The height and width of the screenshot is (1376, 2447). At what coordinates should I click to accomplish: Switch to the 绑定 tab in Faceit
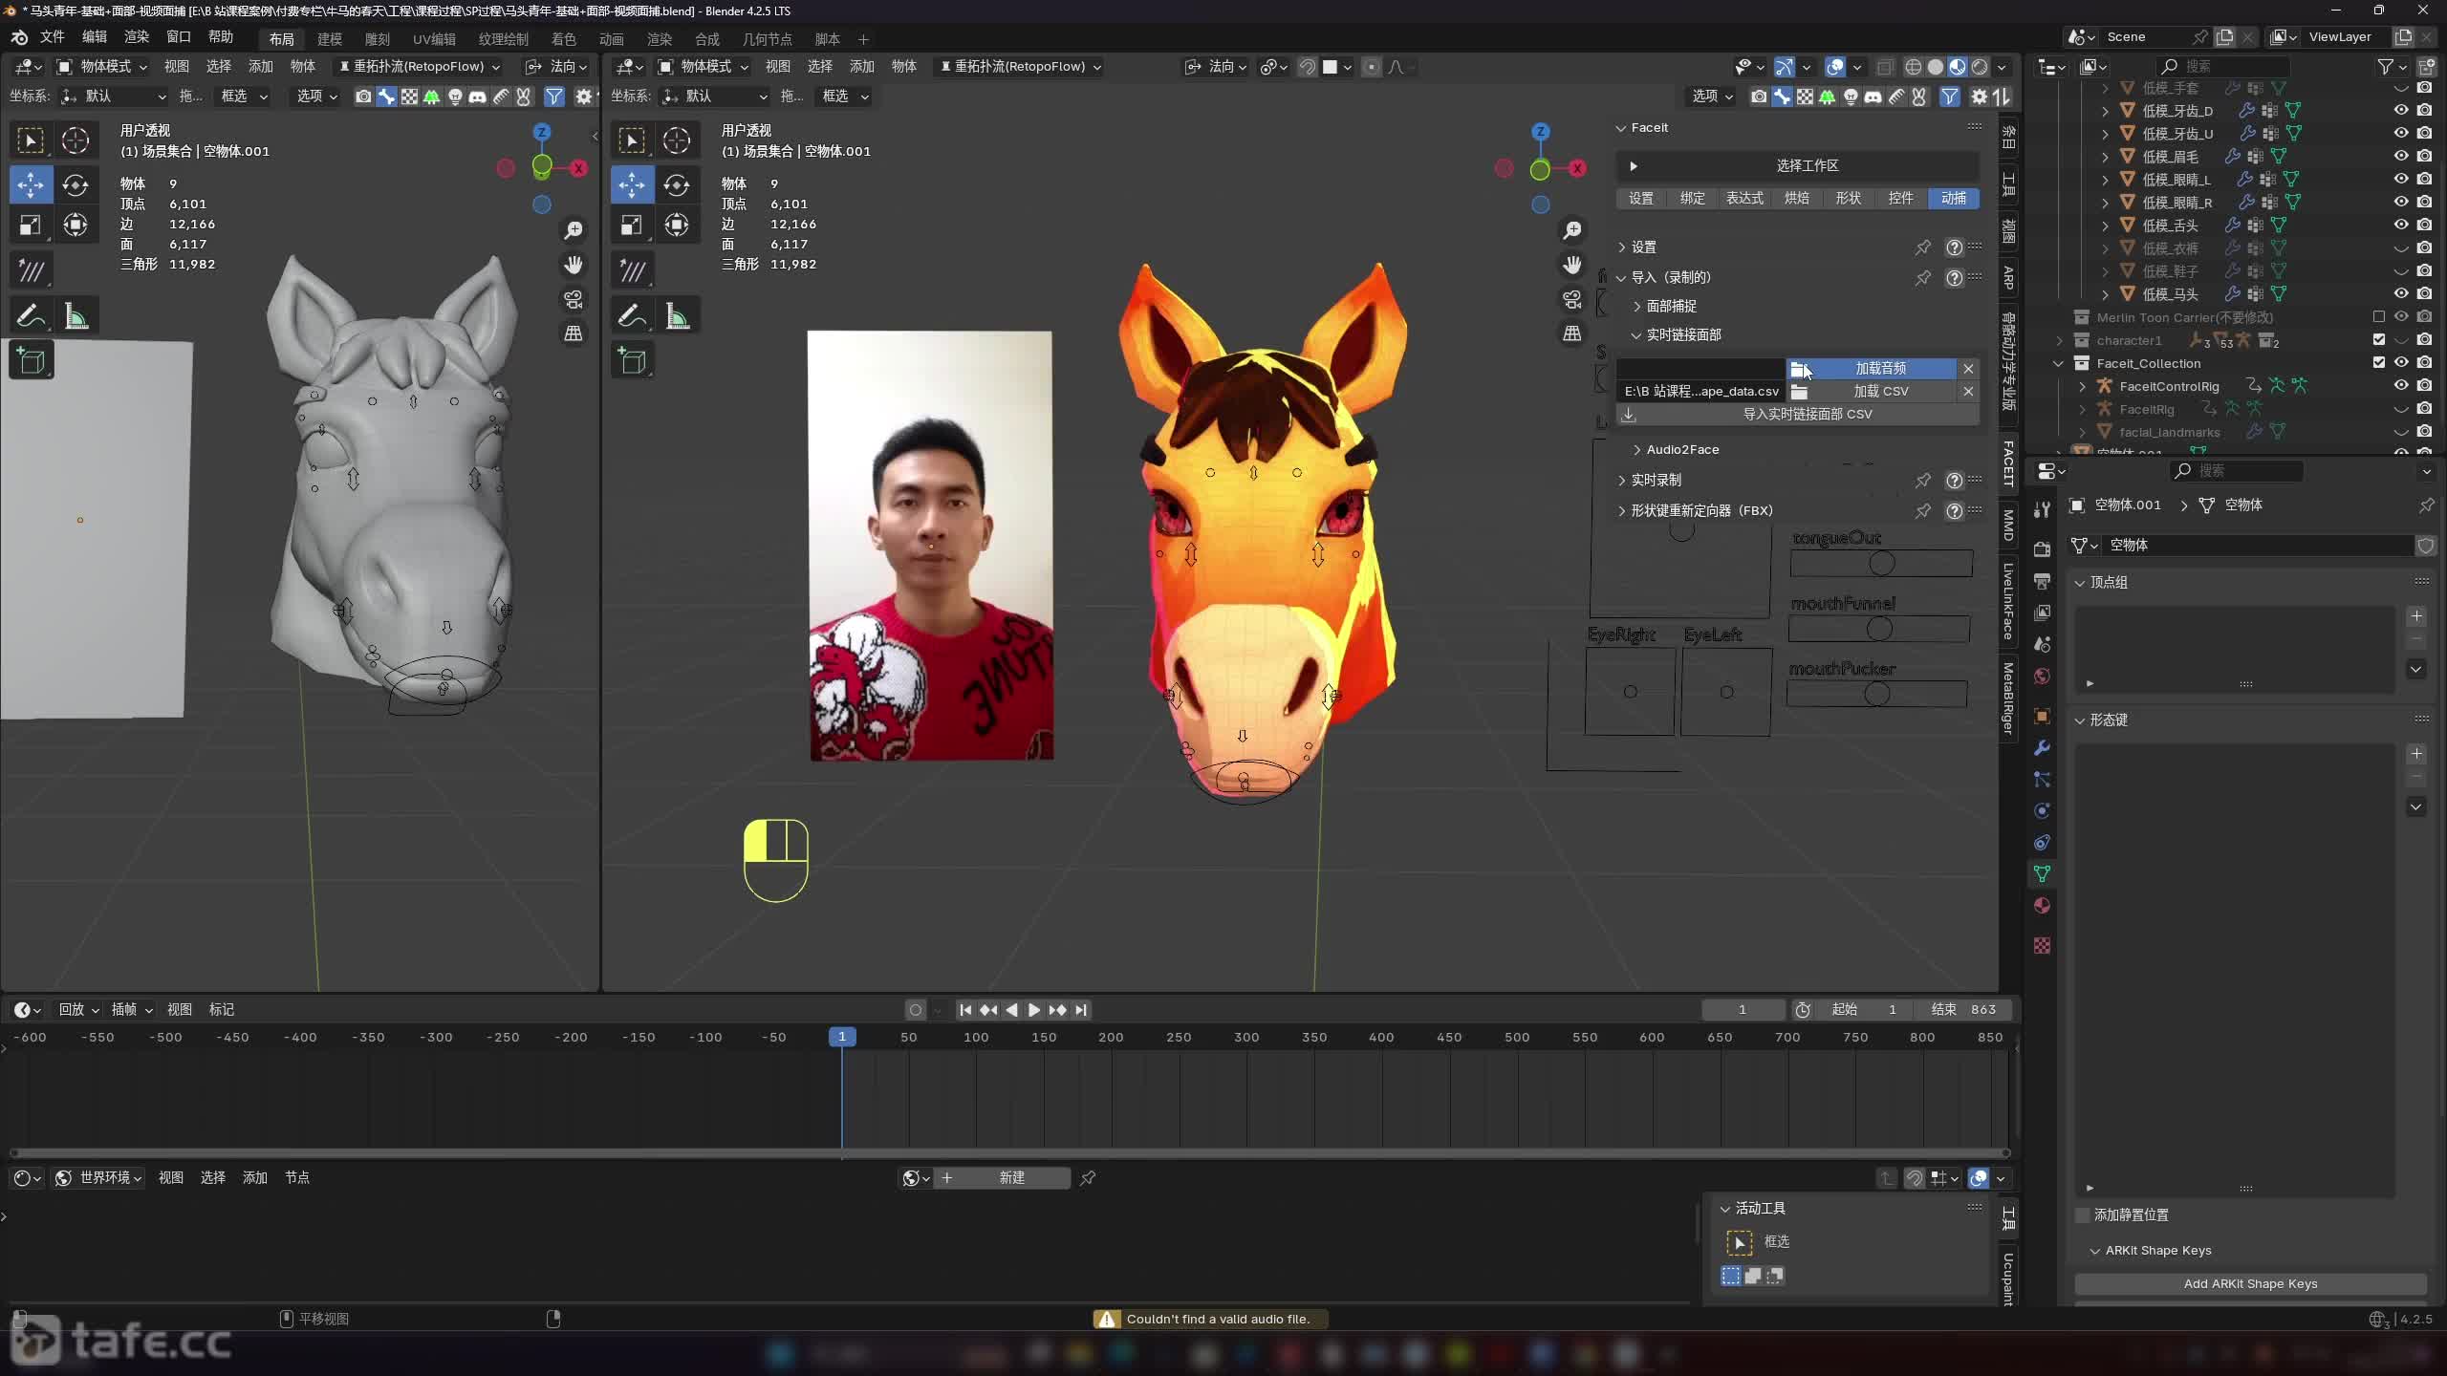(1691, 198)
